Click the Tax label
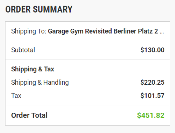 point(16,96)
